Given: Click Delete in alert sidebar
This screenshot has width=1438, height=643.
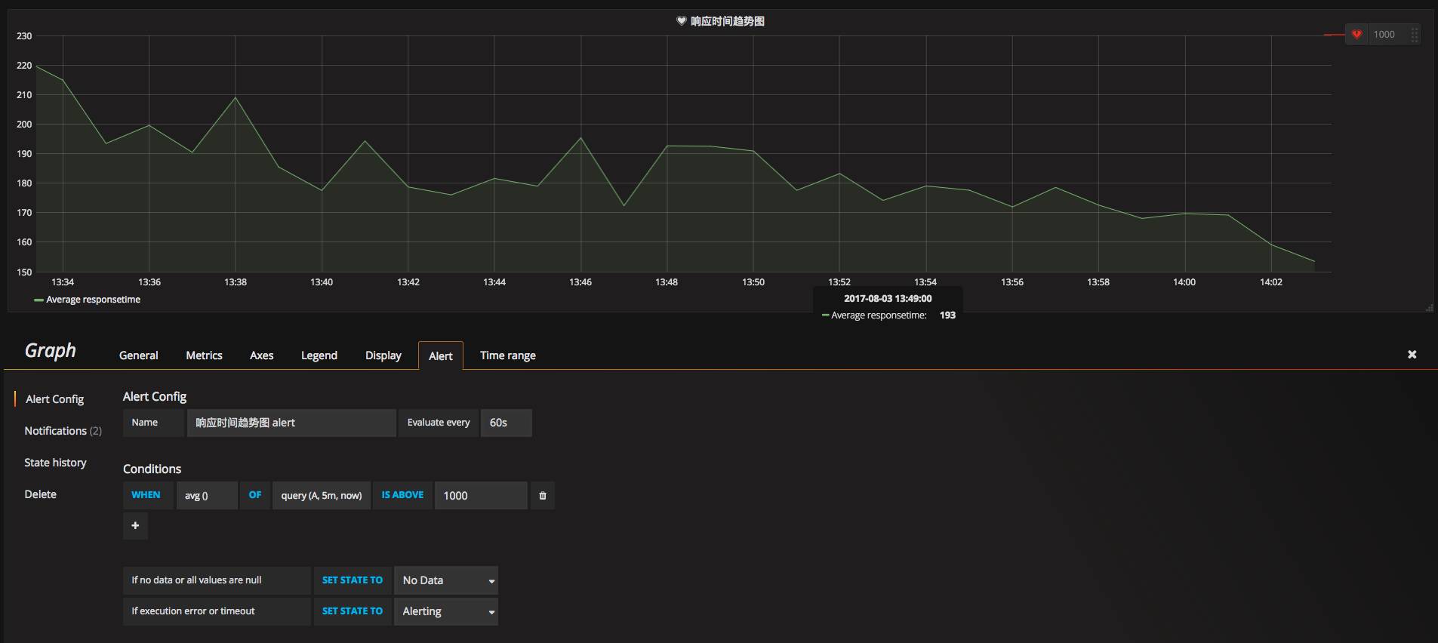Looking at the screenshot, I should coord(40,494).
